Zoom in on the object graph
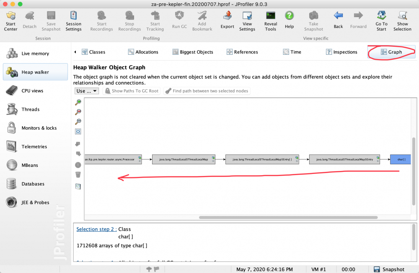The image size is (419, 273). coord(78,102)
